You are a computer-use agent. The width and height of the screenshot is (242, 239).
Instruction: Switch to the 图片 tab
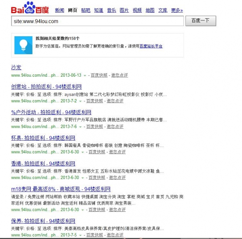coord(124,10)
